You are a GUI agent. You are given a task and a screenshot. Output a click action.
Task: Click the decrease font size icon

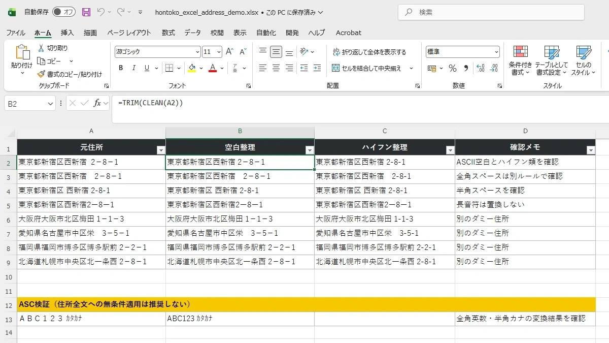point(243,51)
